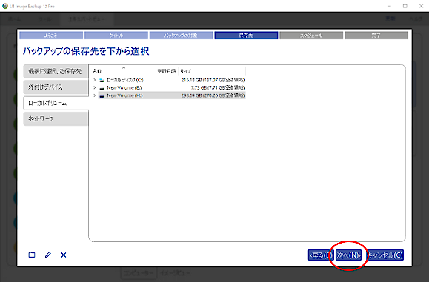Select the 外付けデバイス tab
Image resolution: width=429 pixels, height=282 pixels.
[x=56, y=87]
